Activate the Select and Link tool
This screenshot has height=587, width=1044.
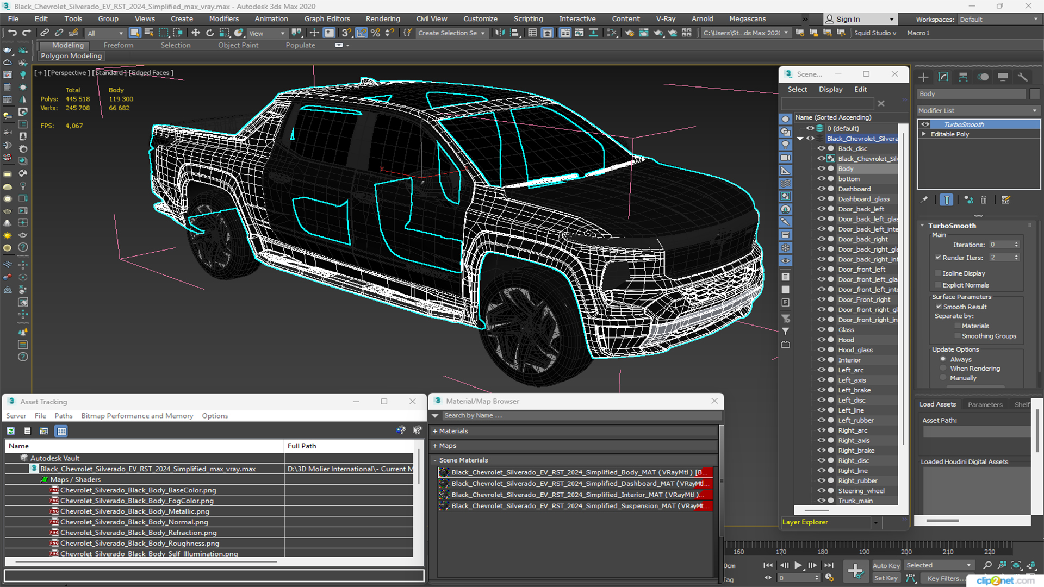coord(45,33)
